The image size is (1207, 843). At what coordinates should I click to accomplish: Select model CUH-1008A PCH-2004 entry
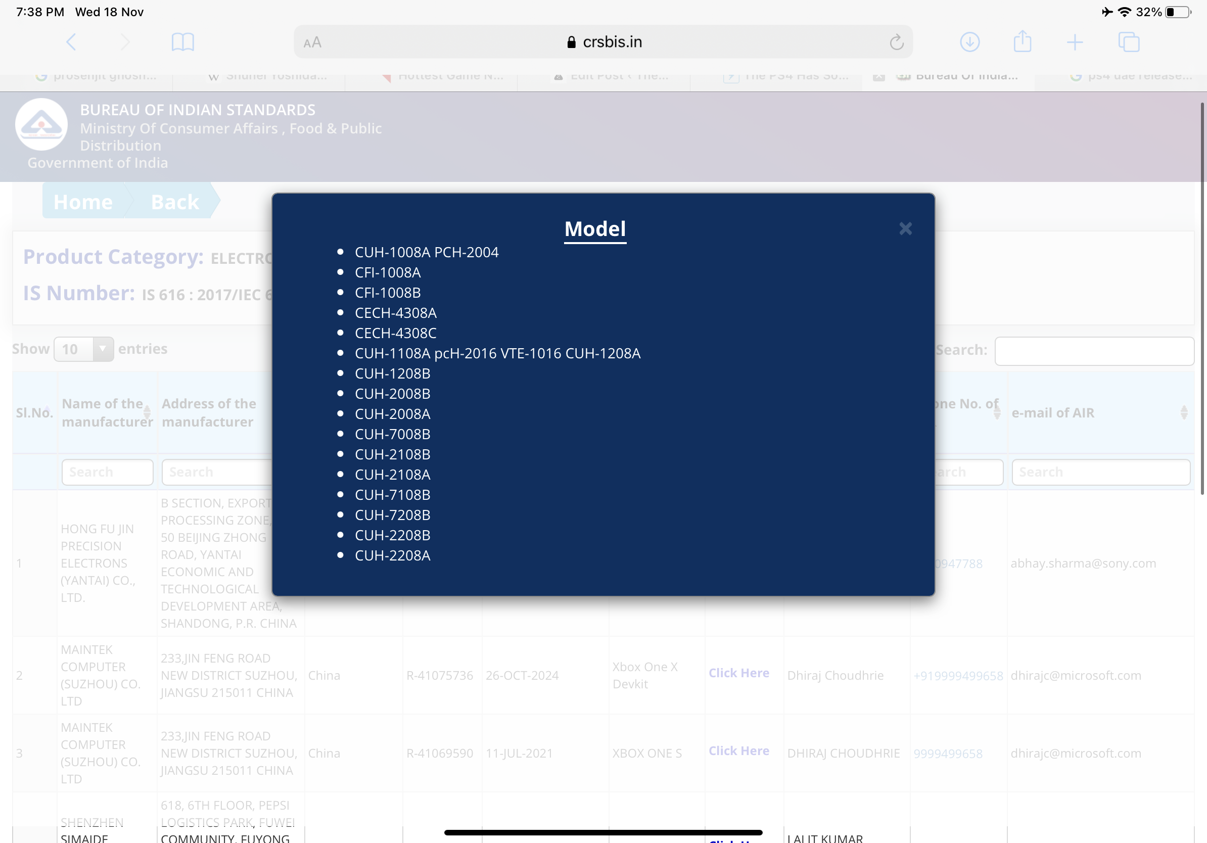(426, 252)
